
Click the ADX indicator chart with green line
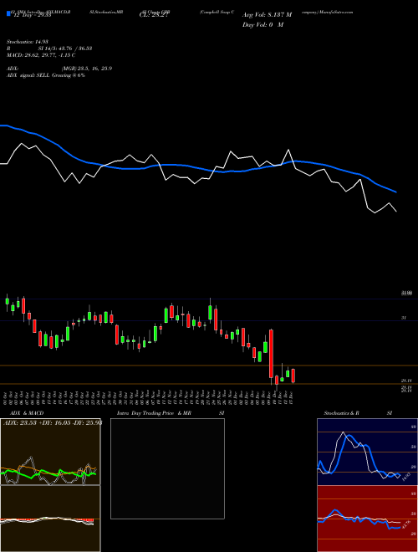click(50, 452)
